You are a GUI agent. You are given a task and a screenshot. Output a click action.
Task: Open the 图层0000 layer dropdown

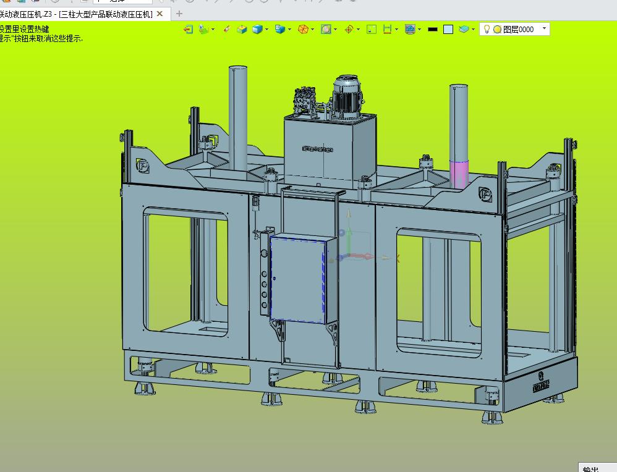544,28
